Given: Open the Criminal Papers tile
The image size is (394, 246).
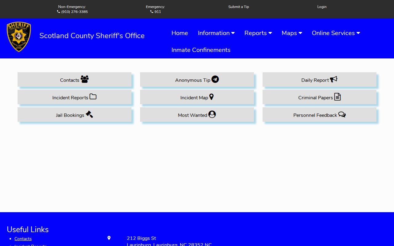Looking at the screenshot, I should tap(320, 97).
